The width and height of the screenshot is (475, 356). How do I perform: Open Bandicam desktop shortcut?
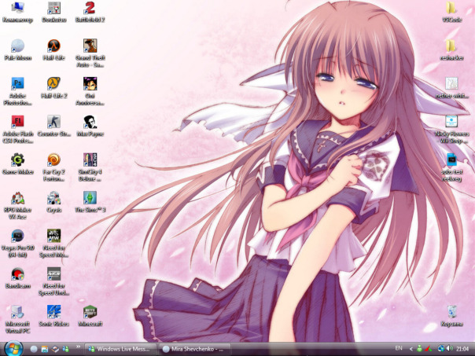point(17,273)
